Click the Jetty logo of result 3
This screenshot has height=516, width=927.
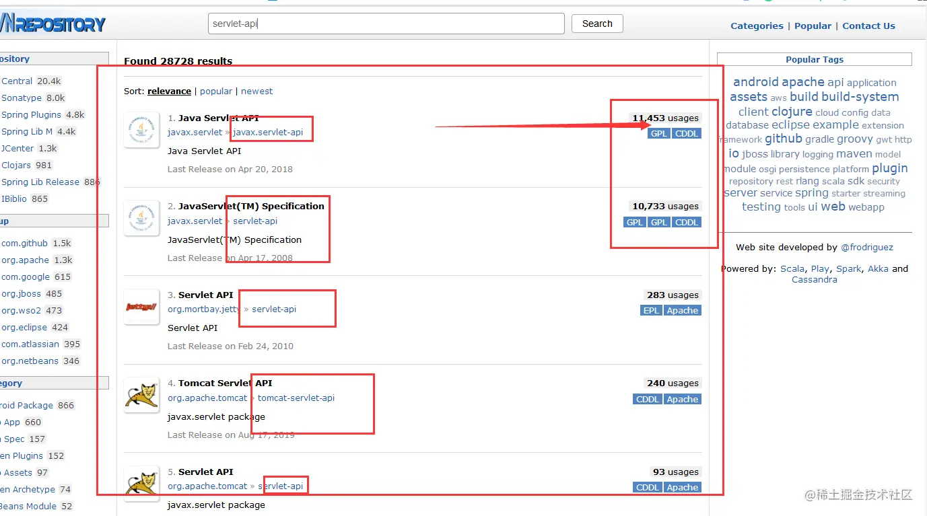pyautogui.click(x=141, y=307)
